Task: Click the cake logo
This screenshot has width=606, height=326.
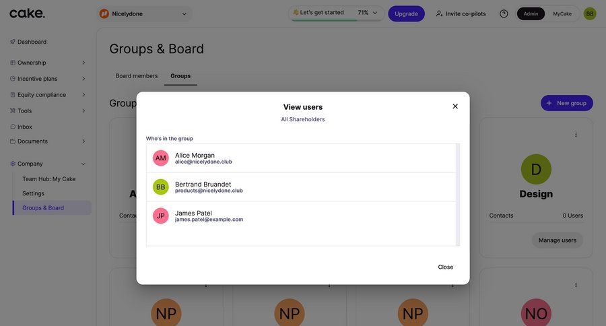Action: [27, 13]
